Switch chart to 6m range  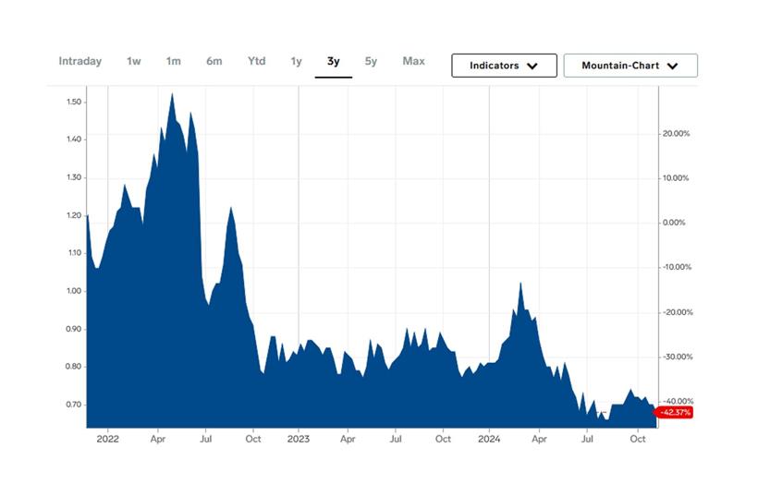[x=214, y=62]
